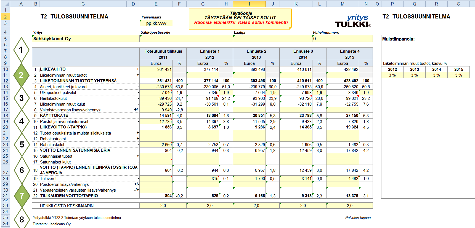Select column header S
This screenshot has height=228, width=475.
tap(458, 4)
